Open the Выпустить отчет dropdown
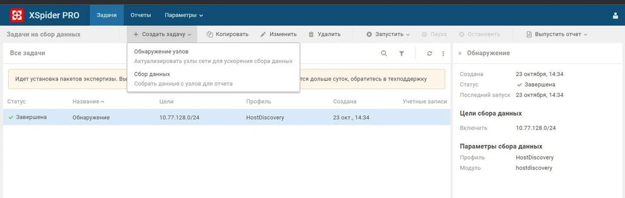 [557, 34]
